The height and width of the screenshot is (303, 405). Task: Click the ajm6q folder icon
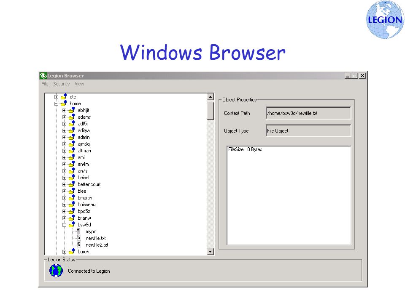pos(72,144)
